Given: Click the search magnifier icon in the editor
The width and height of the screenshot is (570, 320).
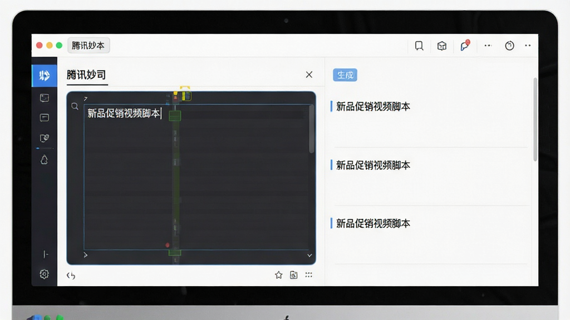Looking at the screenshot, I should 75,106.
